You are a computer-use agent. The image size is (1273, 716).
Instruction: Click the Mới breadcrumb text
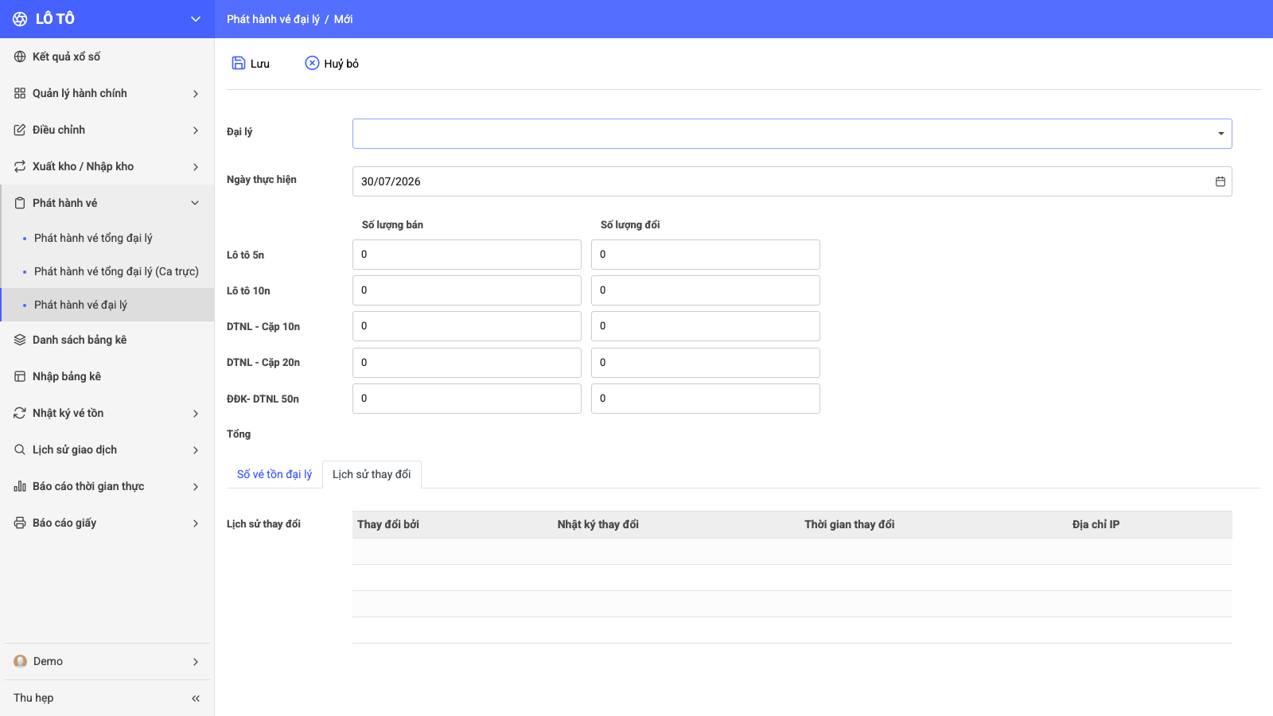(x=344, y=19)
